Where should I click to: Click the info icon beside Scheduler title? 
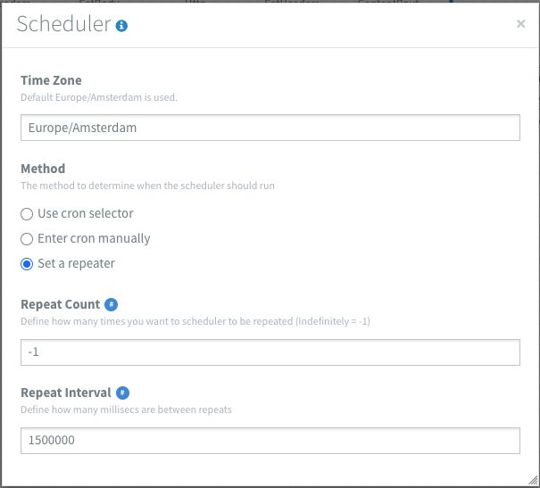tap(122, 26)
